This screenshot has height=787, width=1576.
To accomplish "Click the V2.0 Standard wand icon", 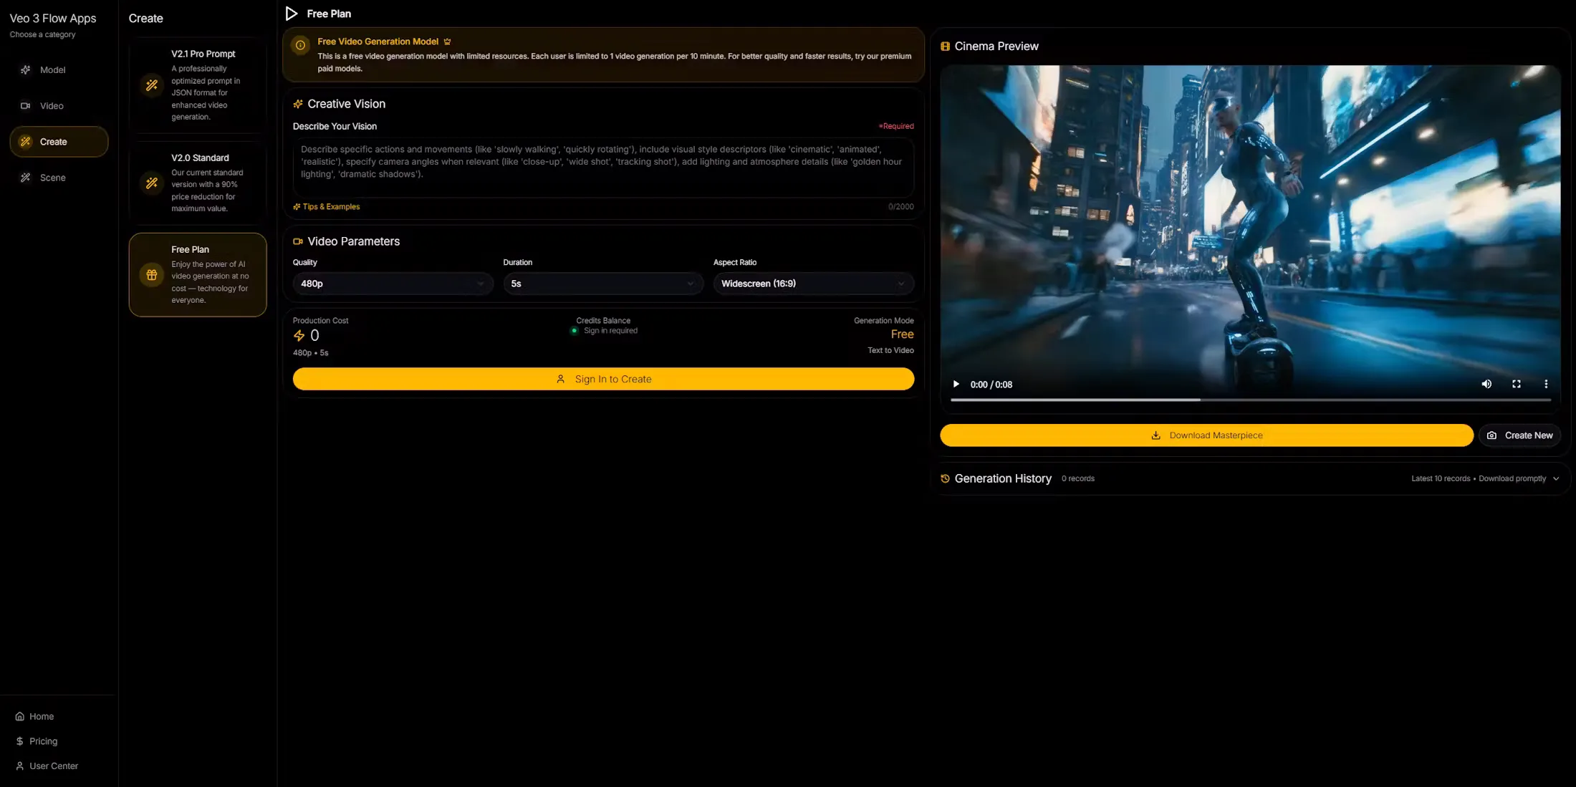I will pyautogui.click(x=152, y=183).
